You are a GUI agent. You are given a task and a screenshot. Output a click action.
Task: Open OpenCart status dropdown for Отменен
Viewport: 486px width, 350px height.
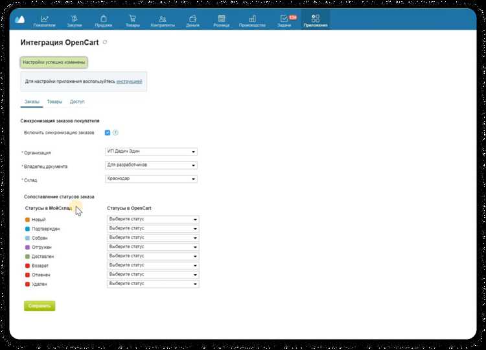point(153,275)
